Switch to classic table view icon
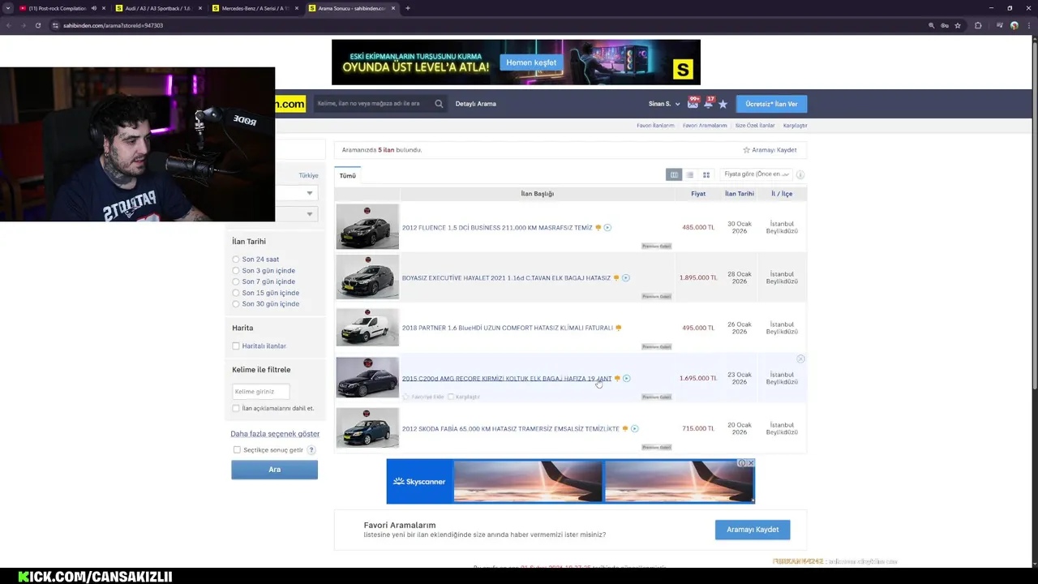The width and height of the screenshot is (1038, 584). tap(674, 174)
